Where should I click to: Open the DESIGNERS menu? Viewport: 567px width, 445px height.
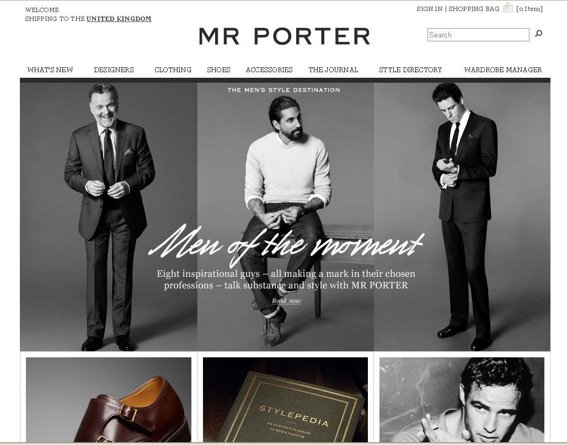(114, 70)
